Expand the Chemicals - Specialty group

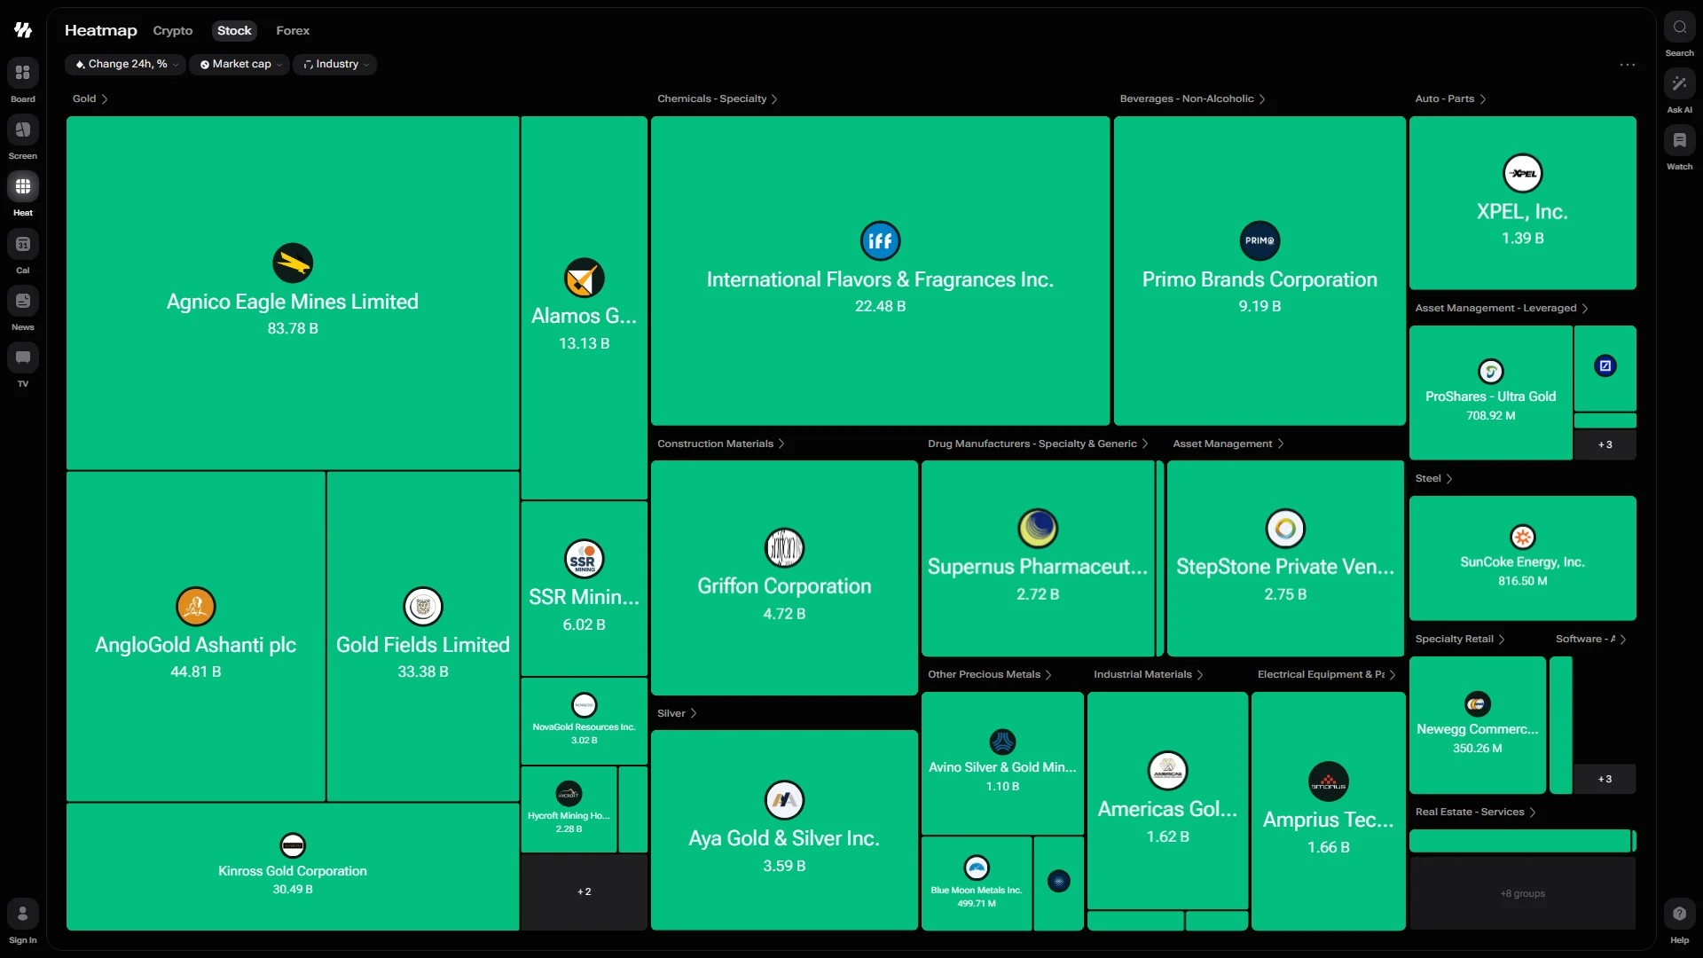point(718,99)
